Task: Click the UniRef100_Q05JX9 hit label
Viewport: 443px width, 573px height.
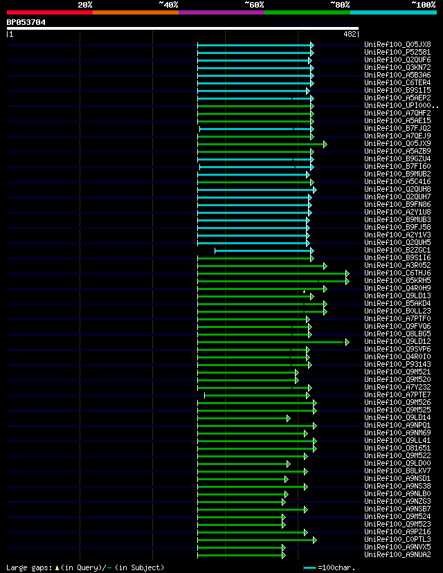Action: (397, 144)
